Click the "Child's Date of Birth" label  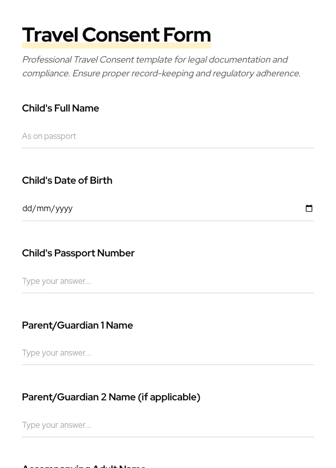pyautogui.click(x=67, y=181)
